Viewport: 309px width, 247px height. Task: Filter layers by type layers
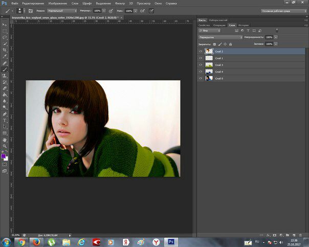coord(248,31)
